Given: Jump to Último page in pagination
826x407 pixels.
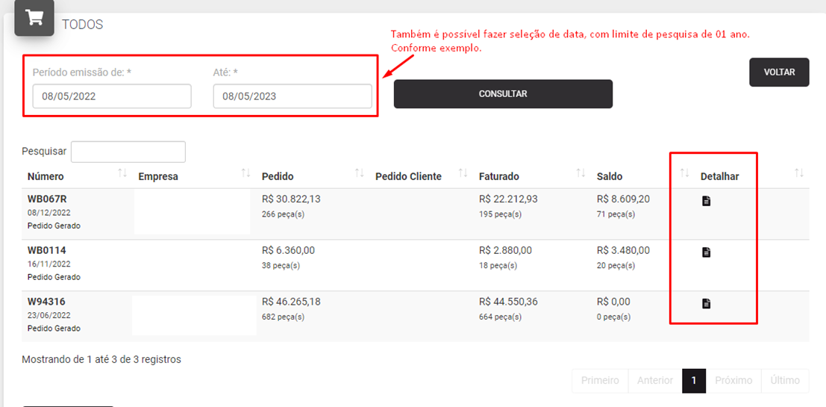Looking at the screenshot, I should tap(785, 381).
